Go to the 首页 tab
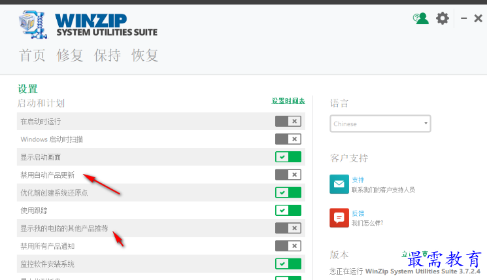This screenshot has height=280, width=487. [x=32, y=56]
